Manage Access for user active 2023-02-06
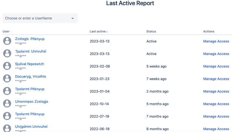 [216, 66]
